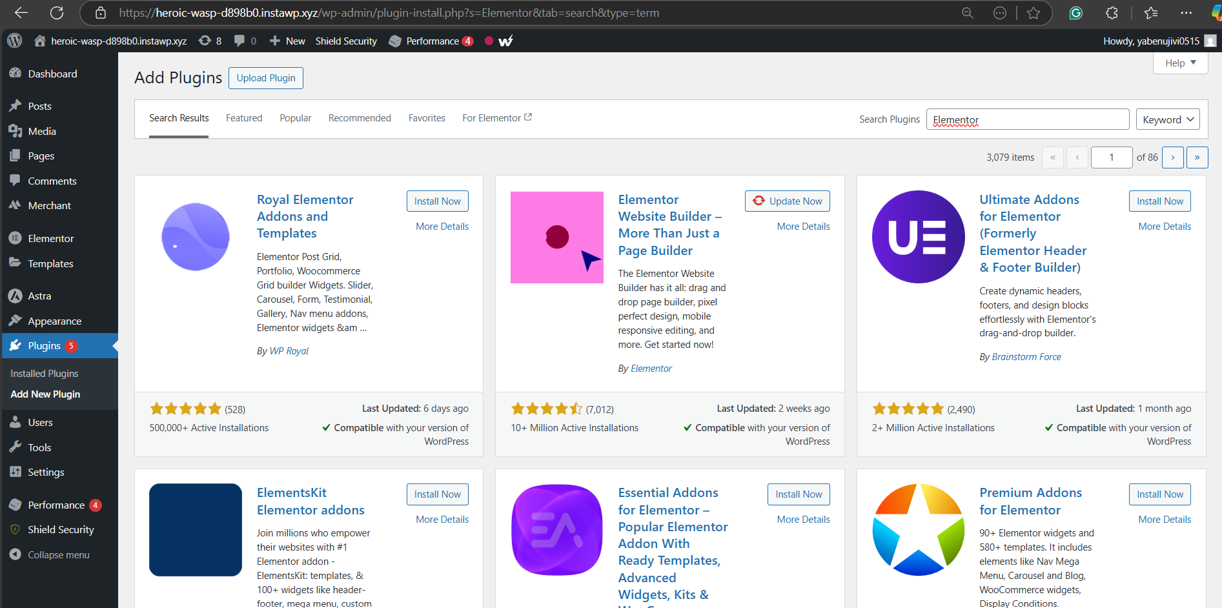Viewport: 1222px width, 608px height.
Task: Jump to last page of results
Action: 1197,157
